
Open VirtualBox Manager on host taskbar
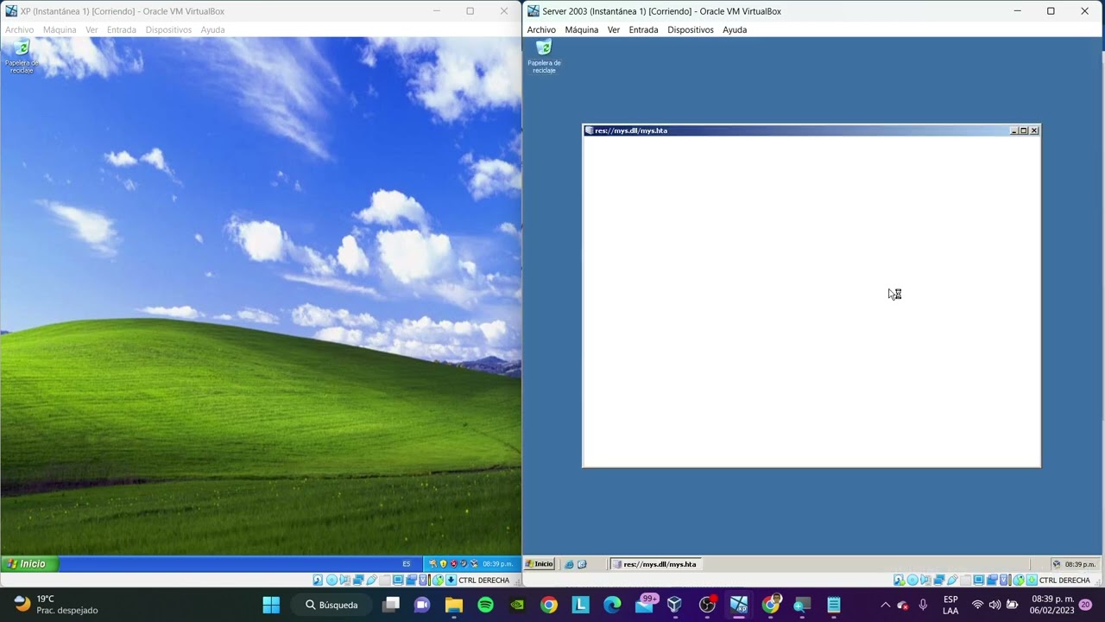tap(675, 605)
